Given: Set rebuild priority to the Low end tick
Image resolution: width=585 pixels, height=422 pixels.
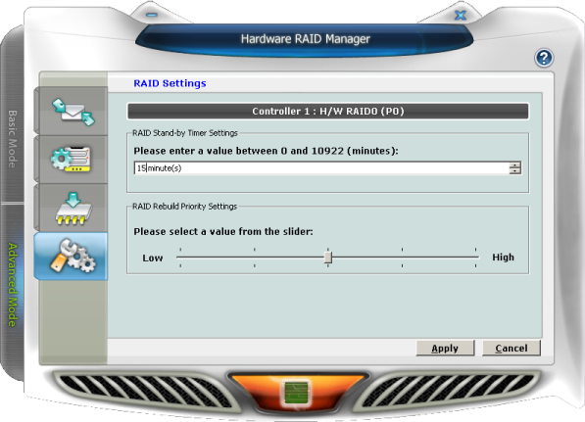Looking at the screenshot, I should pyautogui.click(x=180, y=258).
